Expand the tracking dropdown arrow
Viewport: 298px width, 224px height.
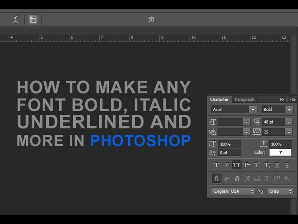(x=289, y=132)
